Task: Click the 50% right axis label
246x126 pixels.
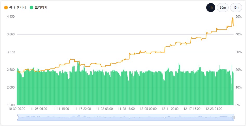Action: click(x=238, y=17)
